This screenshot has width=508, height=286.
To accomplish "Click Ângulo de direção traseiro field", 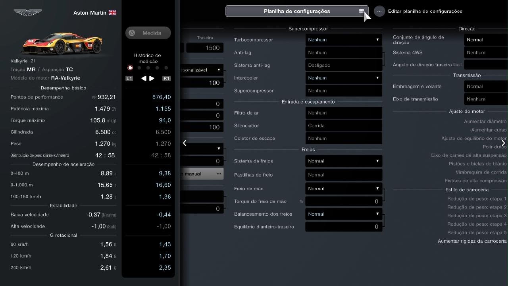I will (x=486, y=65).
